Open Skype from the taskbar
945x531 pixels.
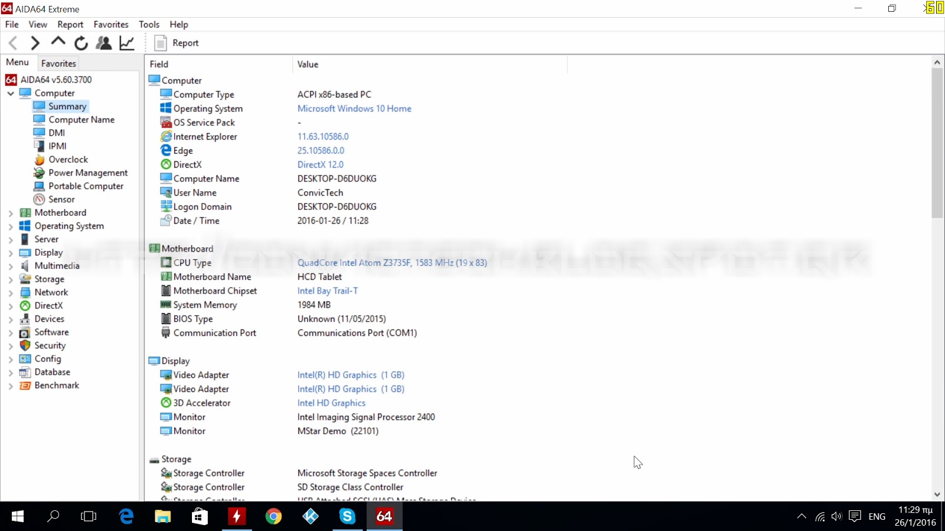pos(347,516)
